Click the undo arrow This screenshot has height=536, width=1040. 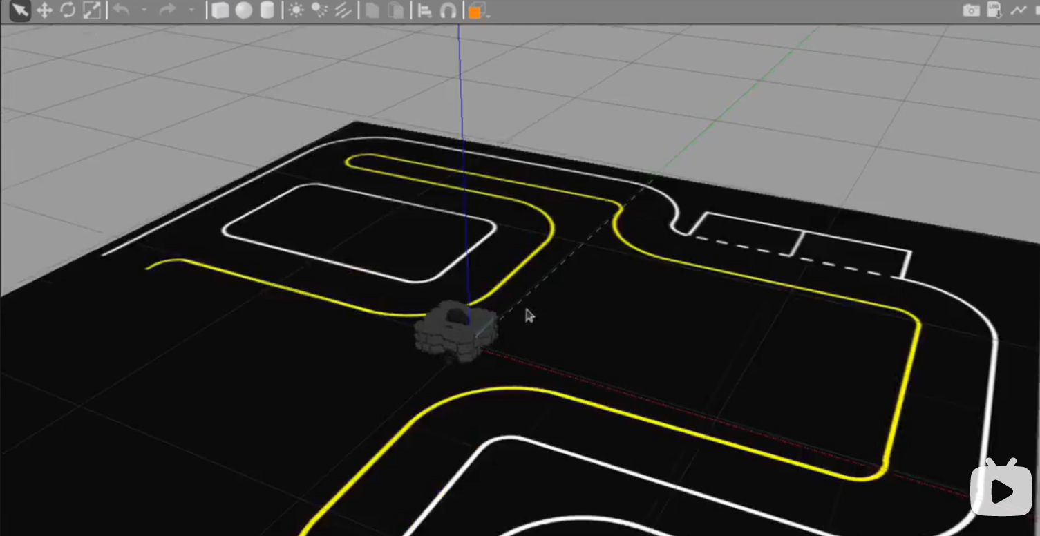pyautogui.click(x=121, y=10)
